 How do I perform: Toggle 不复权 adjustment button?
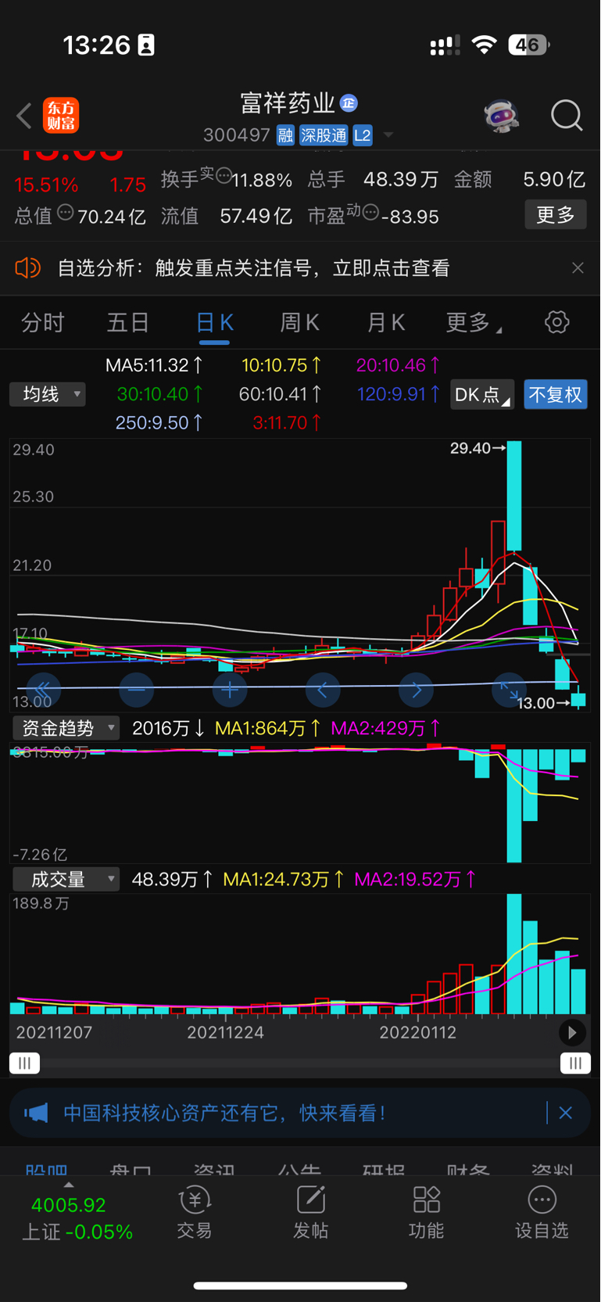(555, 394)
